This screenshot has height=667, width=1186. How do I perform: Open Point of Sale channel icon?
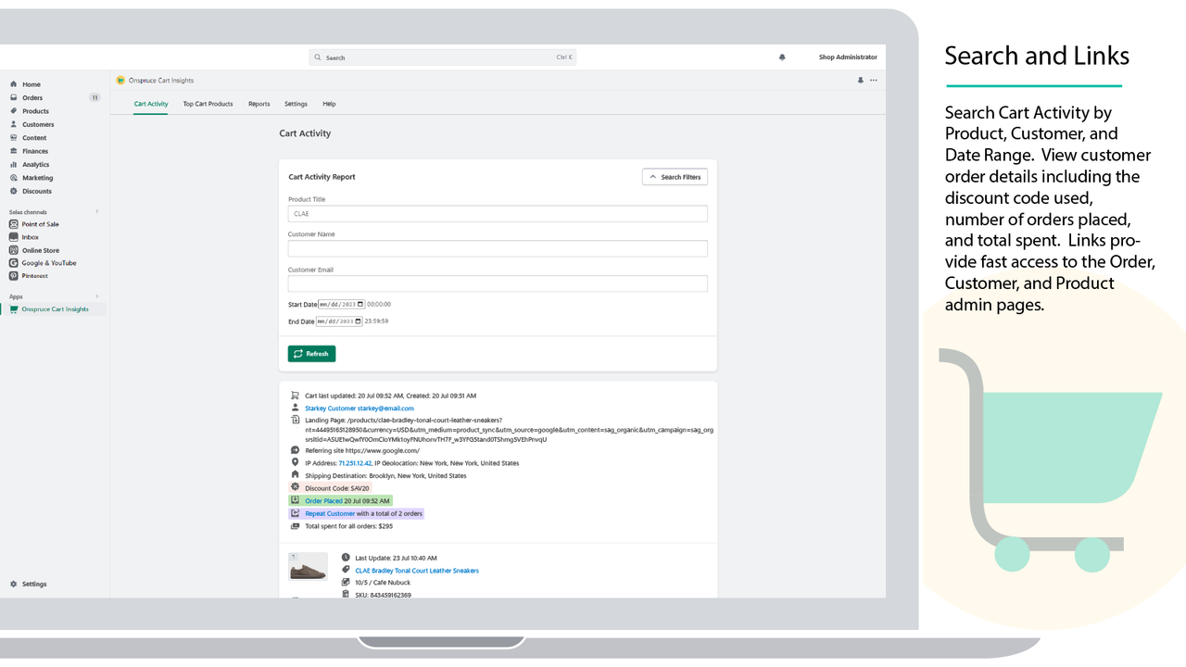(14, 224)
